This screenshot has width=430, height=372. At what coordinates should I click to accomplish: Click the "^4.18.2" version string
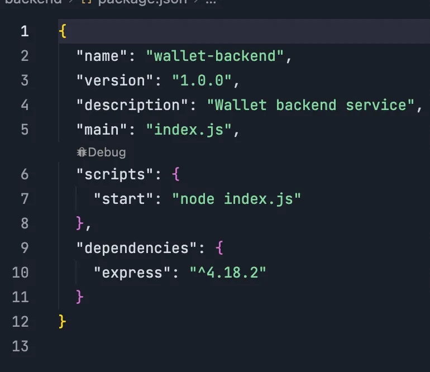228,272
